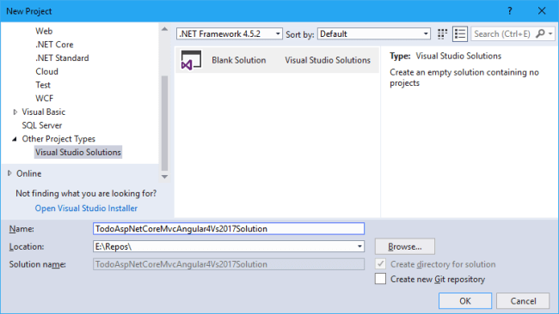
Task: Click the tree scrollbar down arrow
Action: pos(164,177)
